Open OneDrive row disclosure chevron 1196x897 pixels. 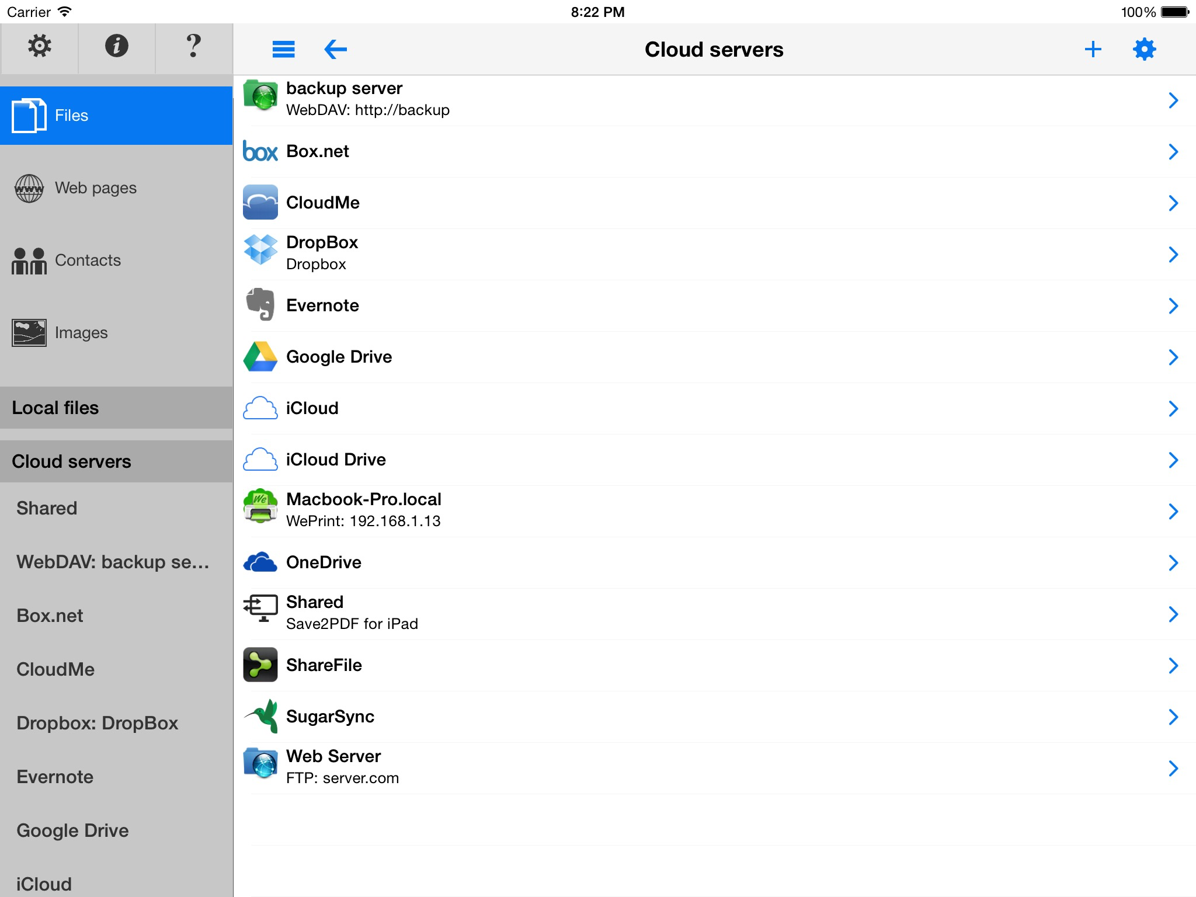1173,563
